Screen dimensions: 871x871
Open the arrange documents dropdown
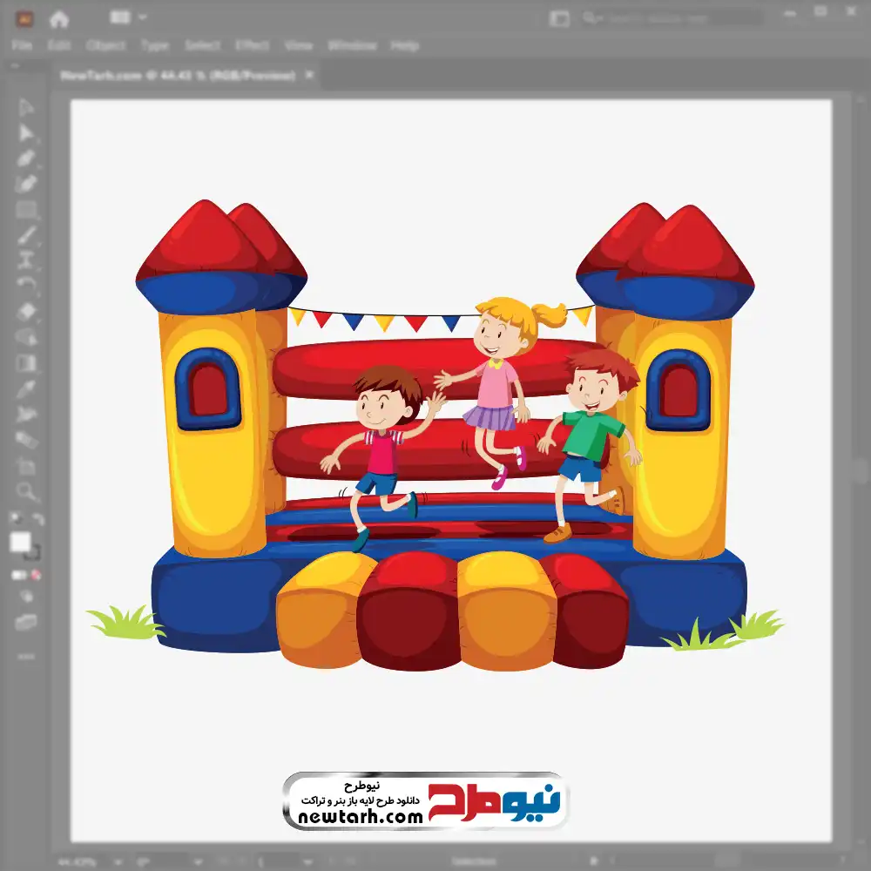coord(130,17)
